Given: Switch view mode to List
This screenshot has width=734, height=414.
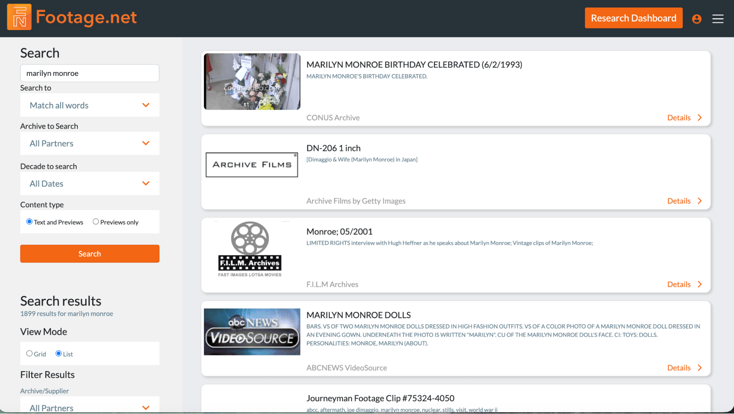Looking at the screenshot, I should point(58,353).
